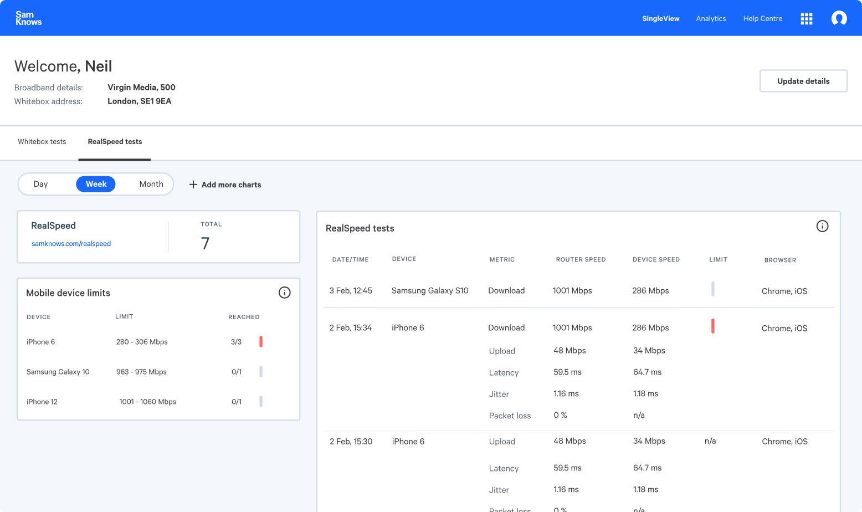862x512 pixels.
Task: Click the ROUTER SPEED column header
Action: pos(581,259)
